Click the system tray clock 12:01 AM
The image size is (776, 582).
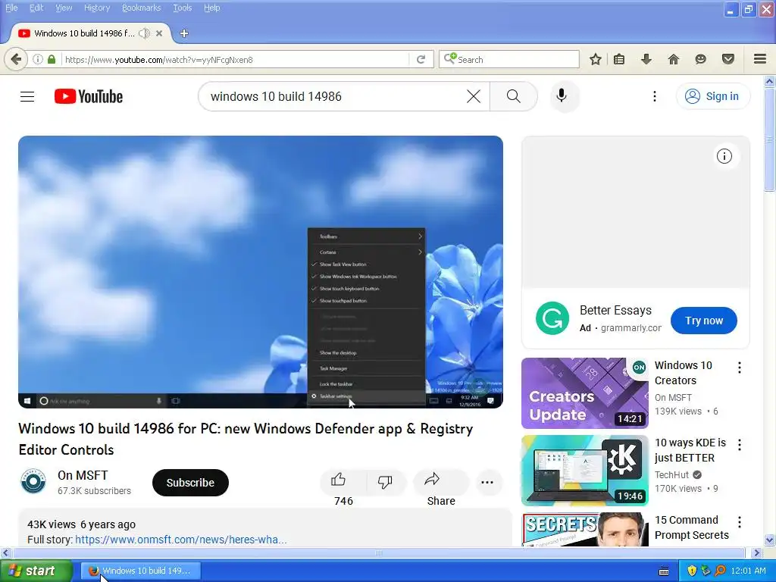pyautogui.click(x=748, y=571)
